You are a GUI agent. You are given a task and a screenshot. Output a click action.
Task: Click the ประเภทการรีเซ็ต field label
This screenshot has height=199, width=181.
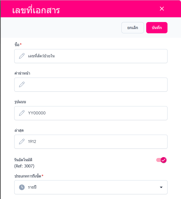click(x=28, y=176)
